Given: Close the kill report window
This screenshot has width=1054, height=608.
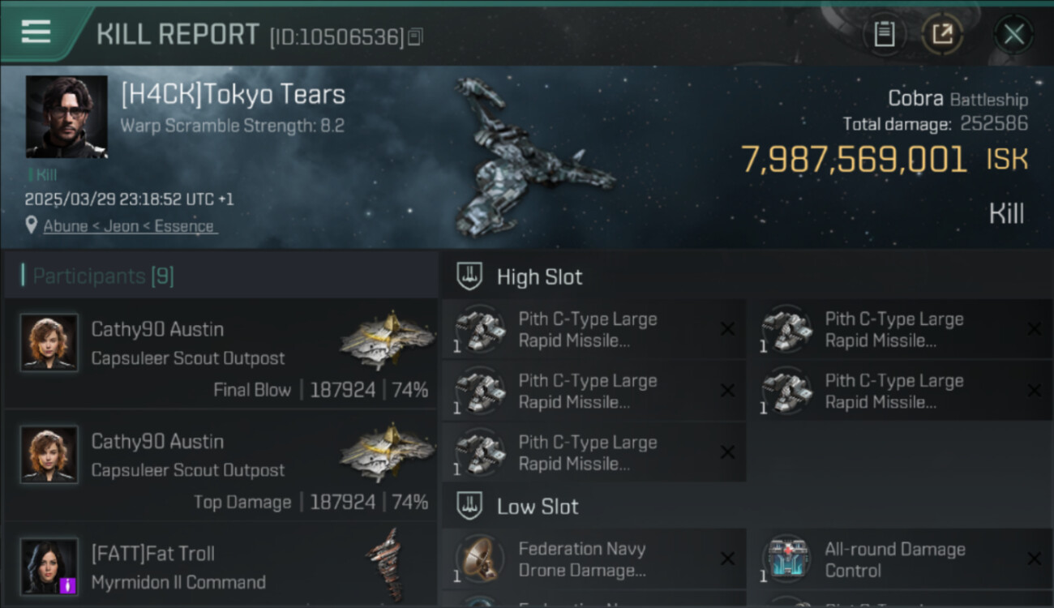Looking at the screenshot, I should point(1013,34).
